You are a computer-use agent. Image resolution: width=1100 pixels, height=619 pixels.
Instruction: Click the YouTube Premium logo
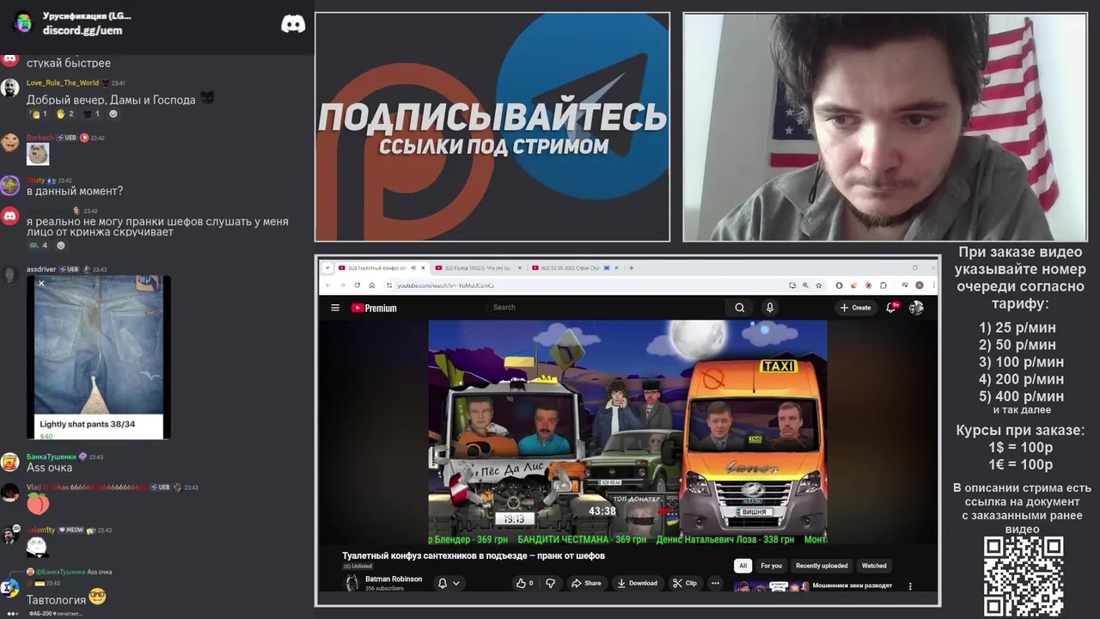tap(374, 308)
